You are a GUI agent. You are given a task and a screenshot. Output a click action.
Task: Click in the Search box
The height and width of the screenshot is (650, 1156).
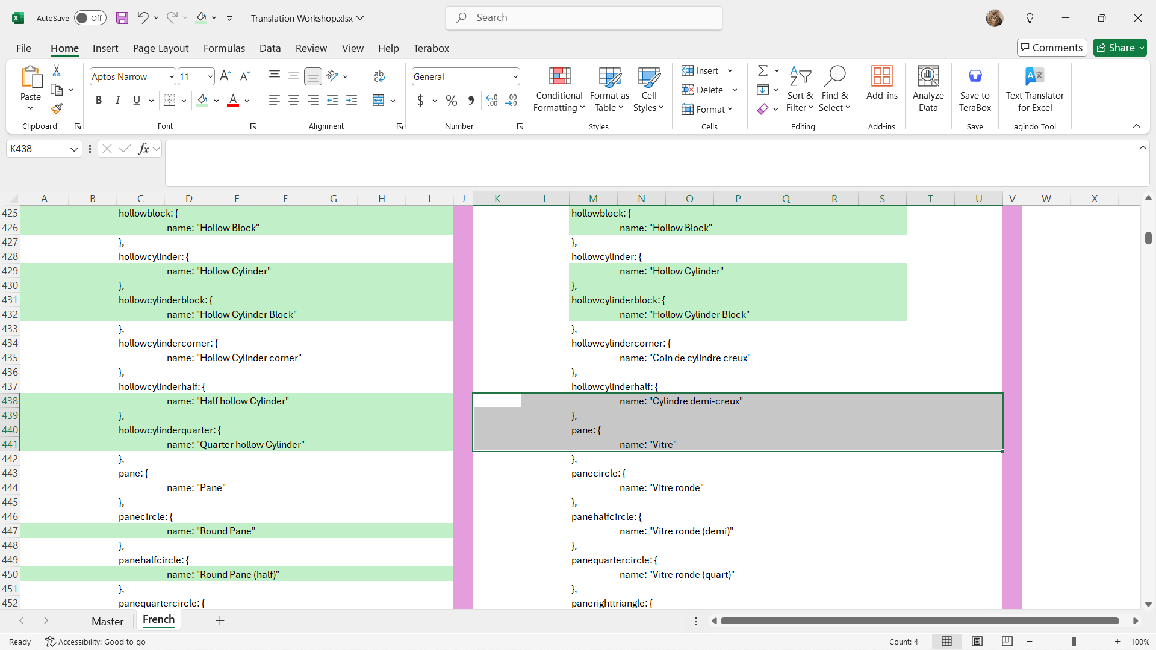click(x=584, y=18)
